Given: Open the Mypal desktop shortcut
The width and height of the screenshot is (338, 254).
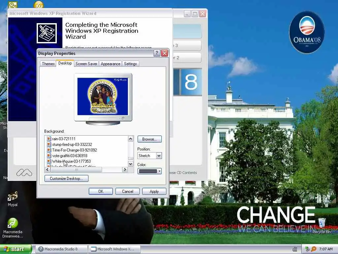Looking at the screenshot, I should coord(13,199).
